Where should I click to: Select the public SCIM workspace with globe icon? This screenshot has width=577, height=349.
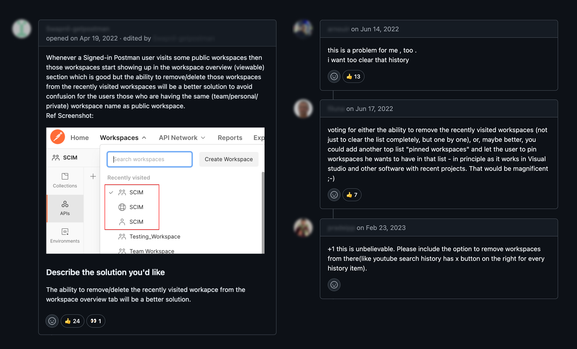coord(136,207)
